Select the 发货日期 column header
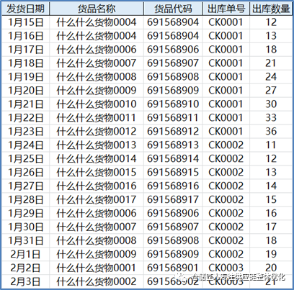Screen dimensions: 294x290 [x=25, y=9]
